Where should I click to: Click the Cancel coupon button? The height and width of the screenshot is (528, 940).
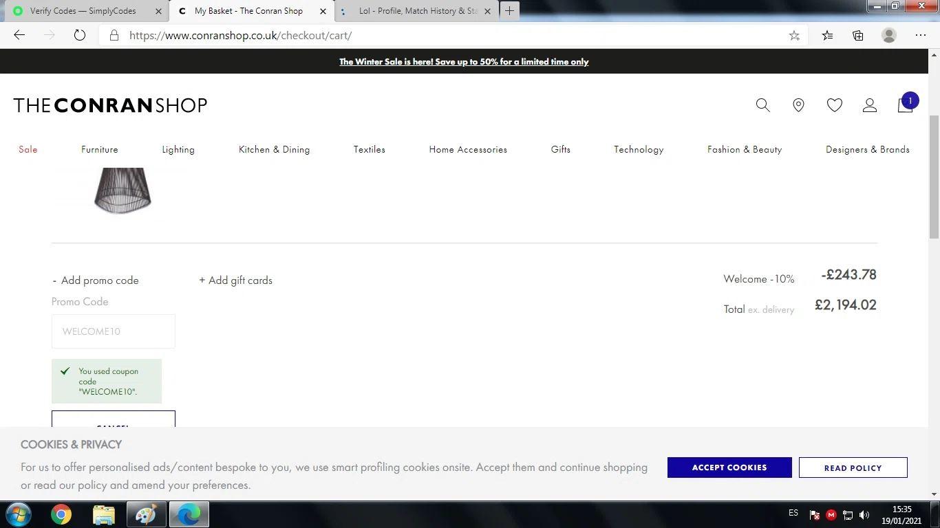click(x=114, y=419)
